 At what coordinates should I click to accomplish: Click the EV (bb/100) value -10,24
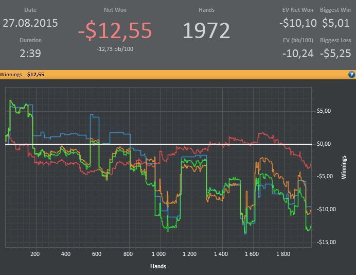pyautogui.click(x=298, y=54)
